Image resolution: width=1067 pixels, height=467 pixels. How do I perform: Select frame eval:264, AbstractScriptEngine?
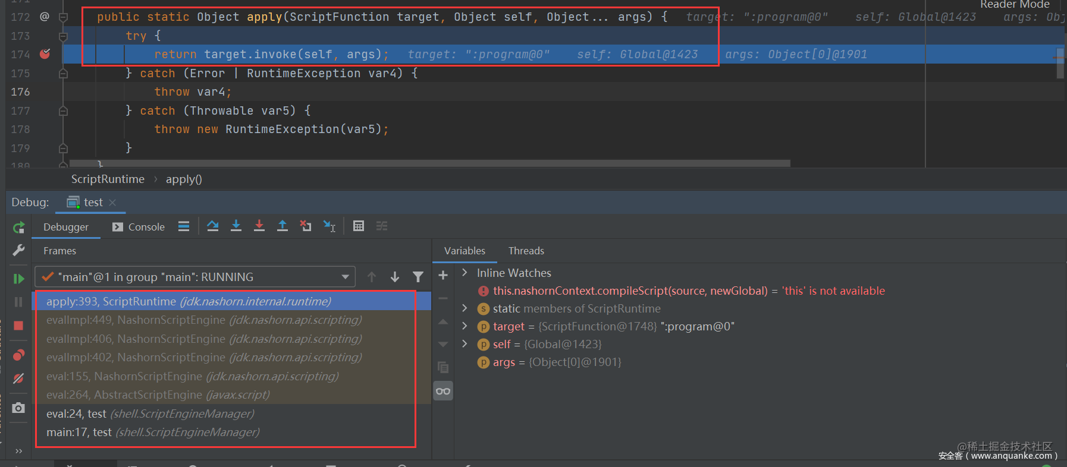tap(231, 395)
